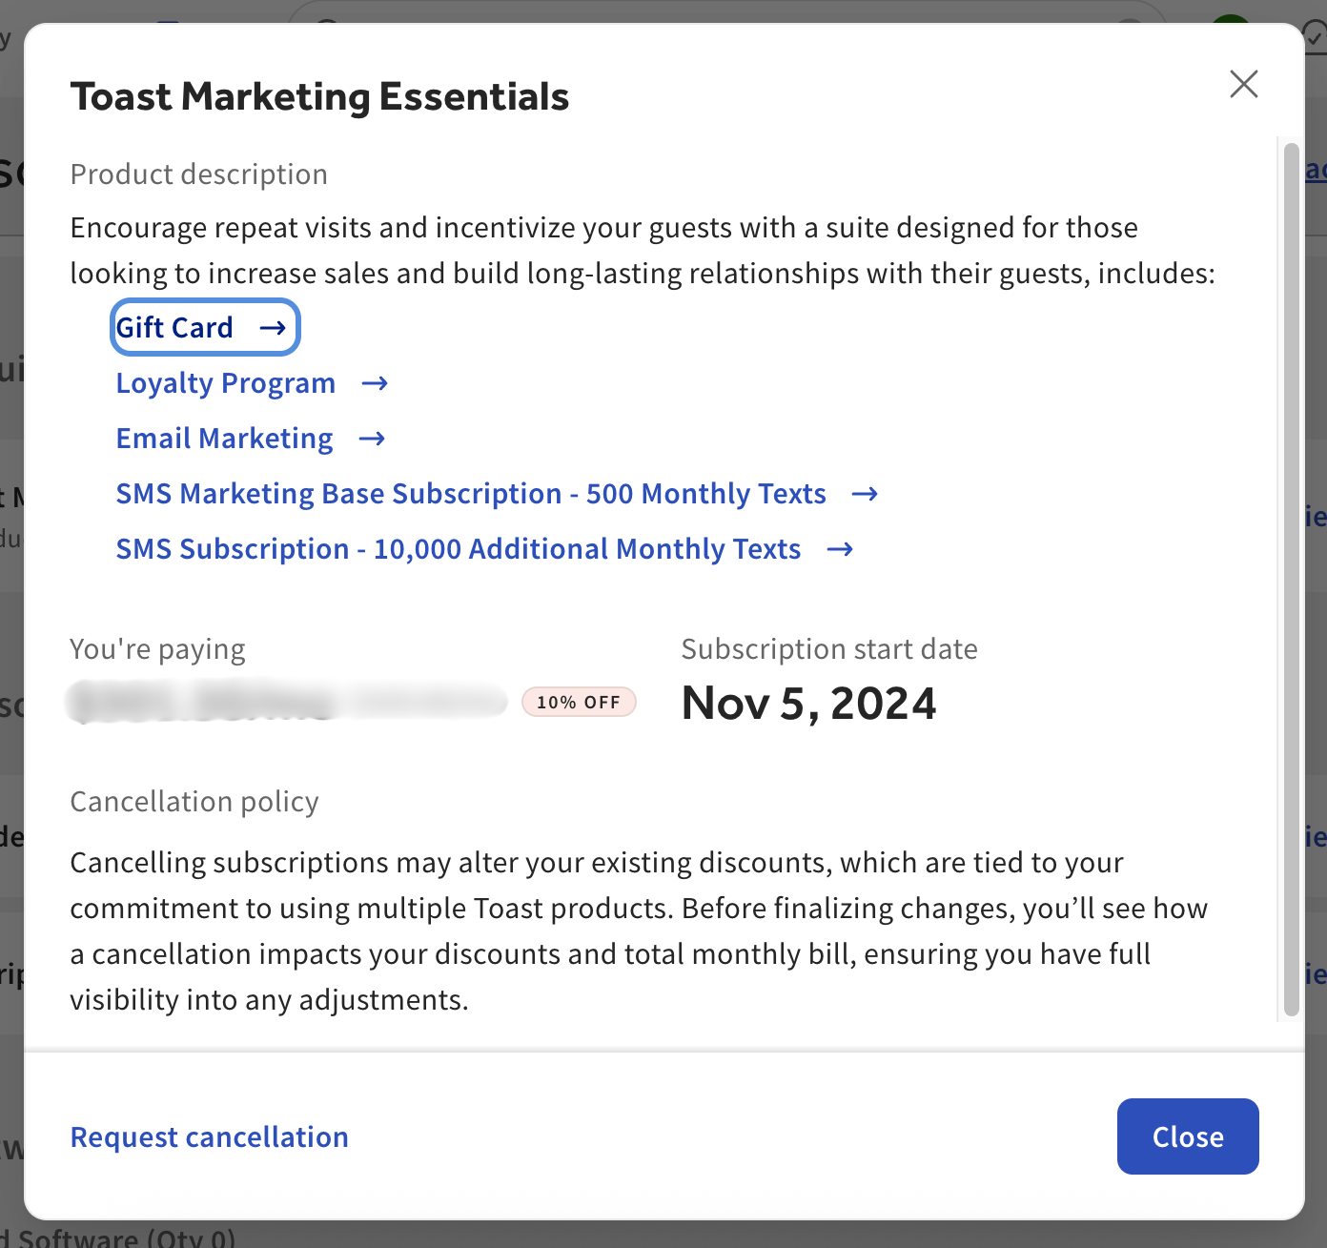Open the Gift Card link

coord(174,328)
